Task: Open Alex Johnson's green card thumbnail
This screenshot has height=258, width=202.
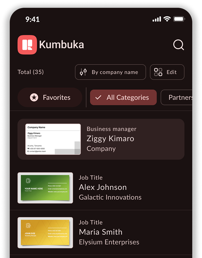Action: pyautogui.click(x=45, y=188)
